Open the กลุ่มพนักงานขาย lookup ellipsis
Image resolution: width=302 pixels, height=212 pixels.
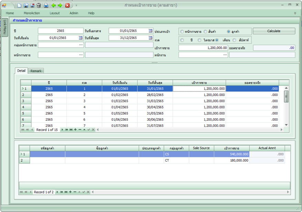(81, 45)
